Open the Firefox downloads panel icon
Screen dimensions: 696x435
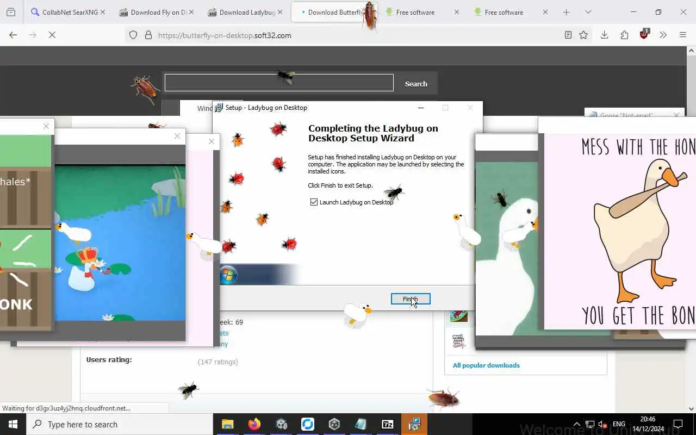604,35
